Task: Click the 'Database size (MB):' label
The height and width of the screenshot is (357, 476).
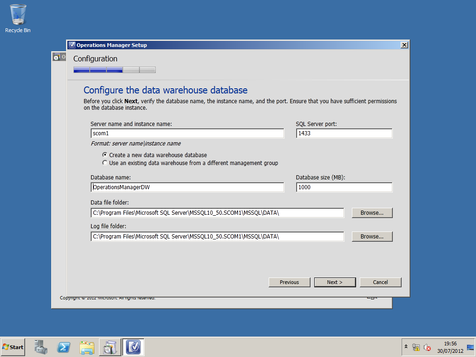Action: [x=321, y=177]
